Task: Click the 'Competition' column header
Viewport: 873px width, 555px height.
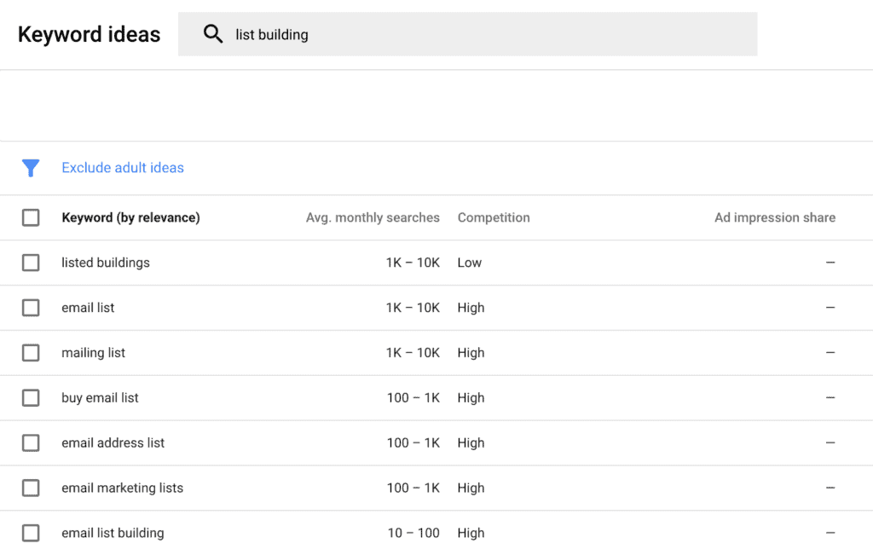Action: pyautogui.click(x=494, y=217)
